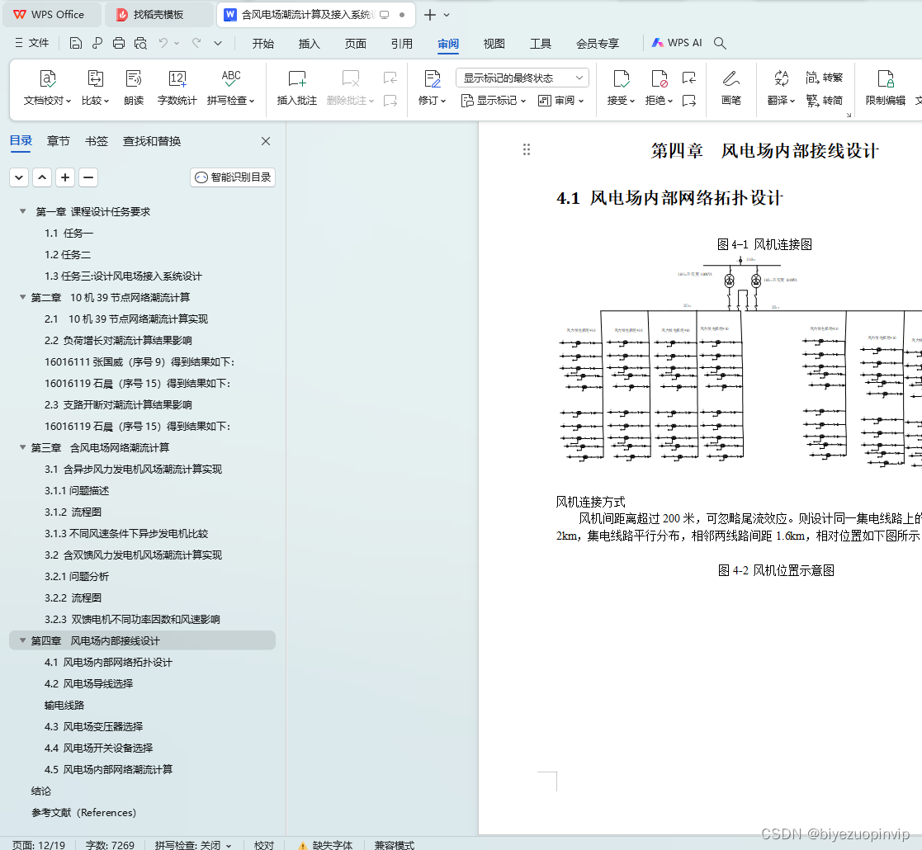Open the 书签 navigation tab
Viewport: 922px width, 850px height.
click(97, 141)
